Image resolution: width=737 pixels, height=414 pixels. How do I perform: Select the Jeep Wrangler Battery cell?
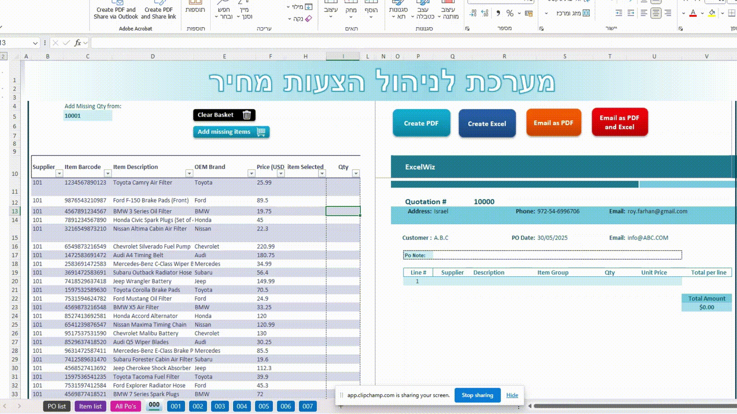coord(152,281)
